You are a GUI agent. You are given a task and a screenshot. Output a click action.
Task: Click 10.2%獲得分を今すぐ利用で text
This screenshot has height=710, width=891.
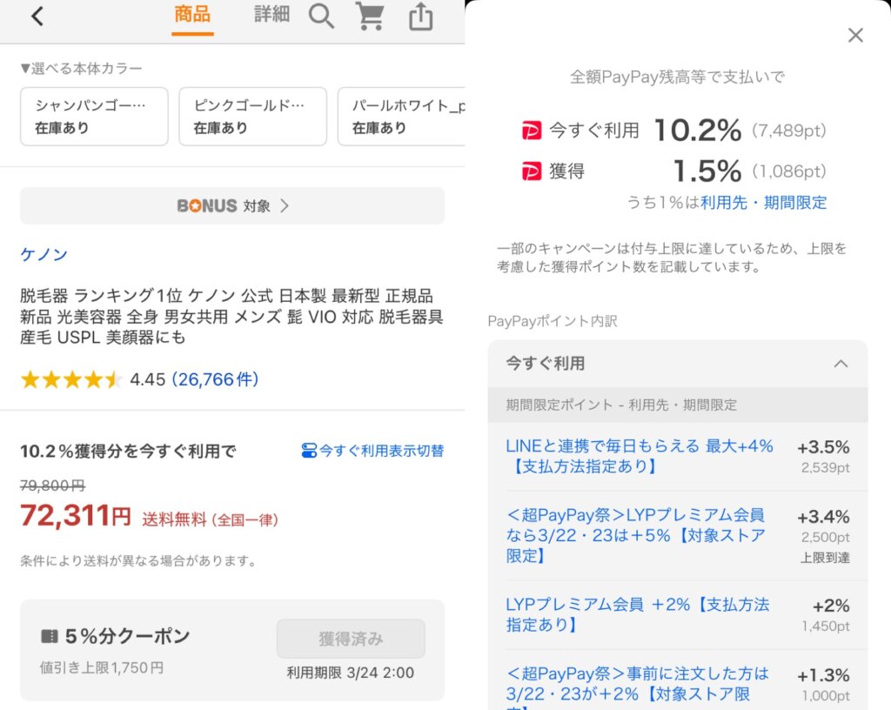coord(129,451)
